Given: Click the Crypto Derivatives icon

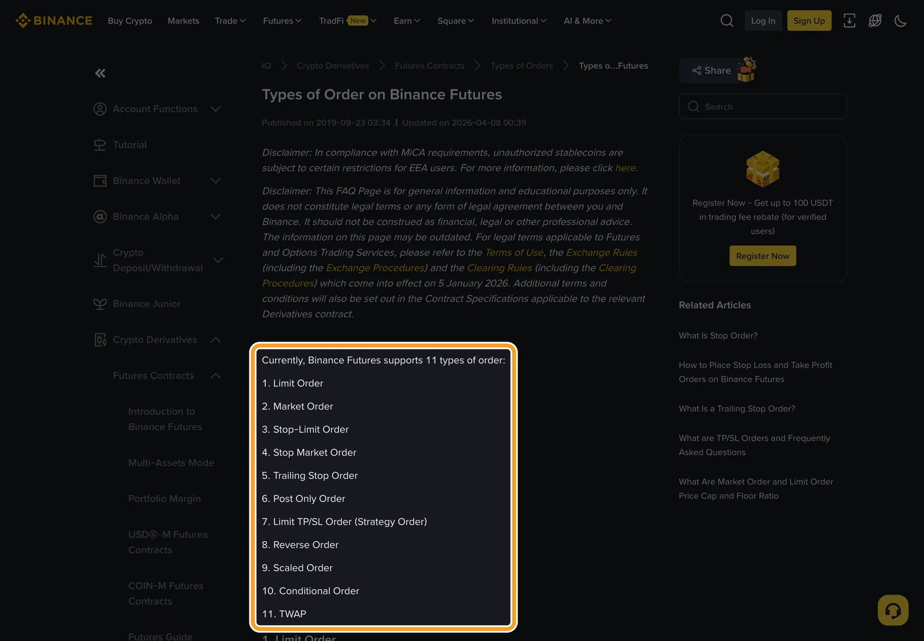Looking at the screenshot, I should click(100, 340).
